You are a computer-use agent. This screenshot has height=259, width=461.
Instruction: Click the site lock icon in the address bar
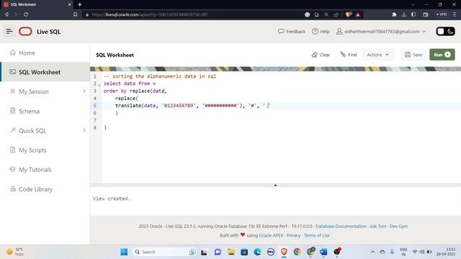tap(87, 14)
